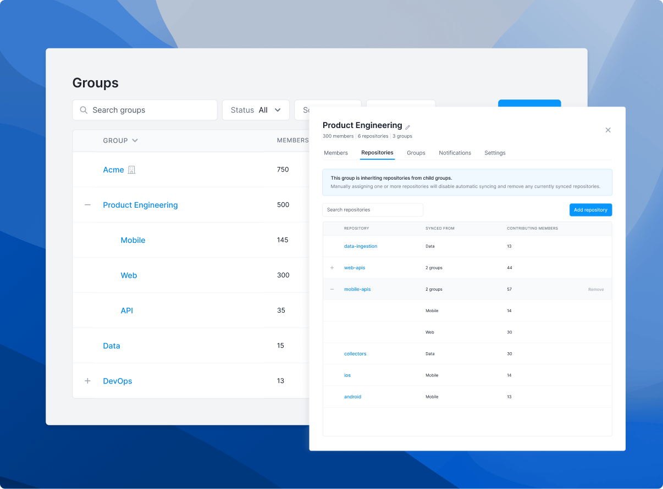Image resolution: width=663 pixels, height=489 pixels.
Task: Open the Notifications tab
Action: [x=455, y=153]
